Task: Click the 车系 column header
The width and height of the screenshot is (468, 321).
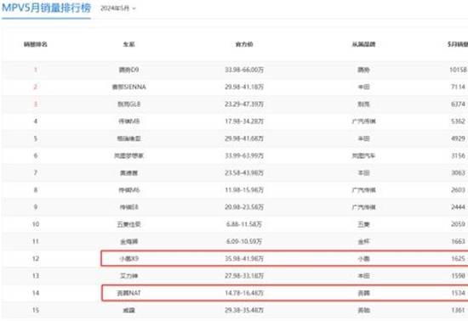Action: tap(129, 44)
